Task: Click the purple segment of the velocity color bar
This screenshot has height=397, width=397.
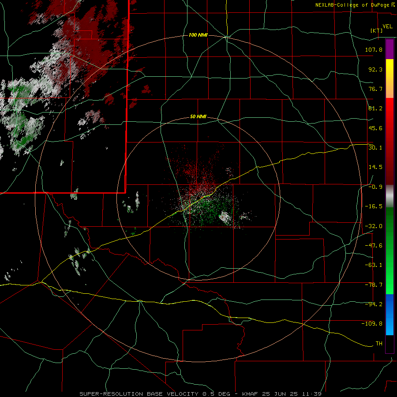Action: (x=390, y=49)
